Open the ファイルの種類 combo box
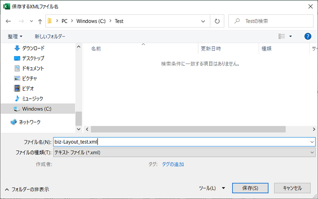This screenshot has height=199, width=318. click(x=184, y=153)
